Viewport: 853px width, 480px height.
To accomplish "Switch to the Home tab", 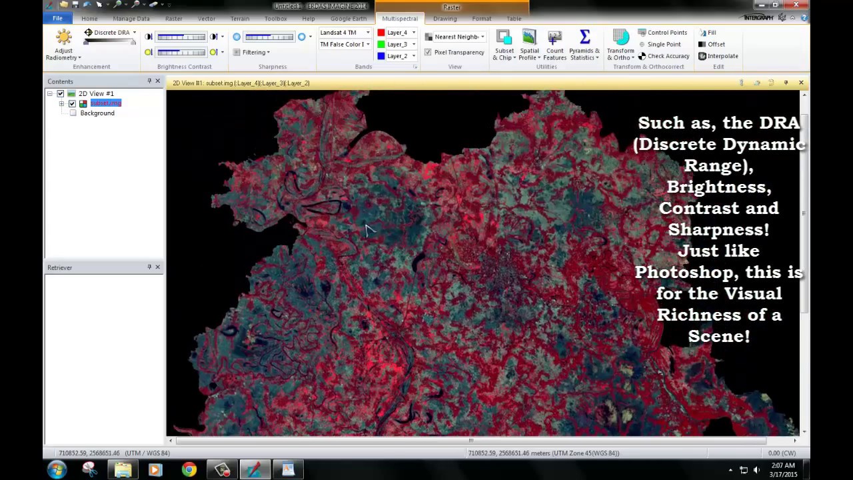I will coord(89,19).
